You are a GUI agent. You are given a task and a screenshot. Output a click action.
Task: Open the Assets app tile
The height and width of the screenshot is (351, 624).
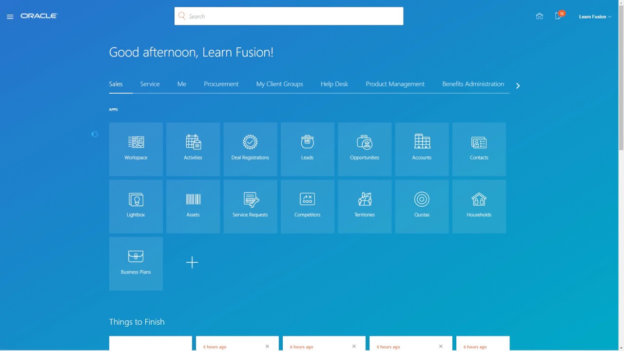[x=193, y=206]
